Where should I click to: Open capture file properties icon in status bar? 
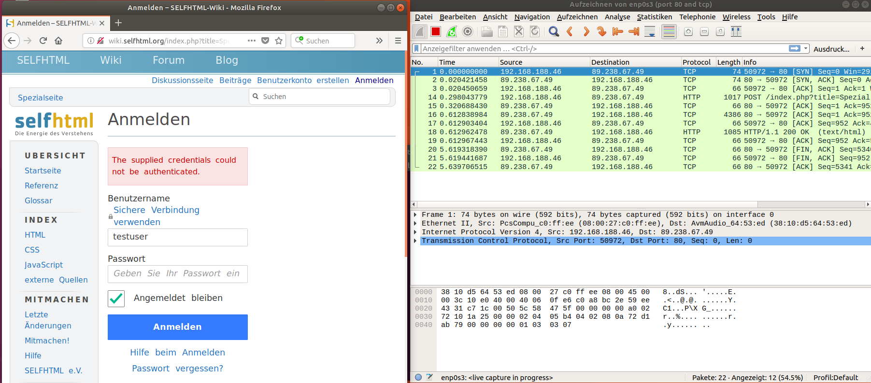click(x=429, y=377)
